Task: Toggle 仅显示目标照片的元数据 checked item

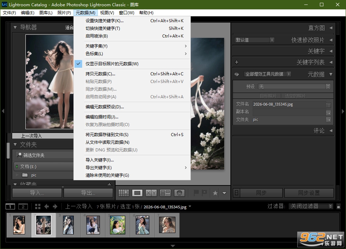Action: 132,64
